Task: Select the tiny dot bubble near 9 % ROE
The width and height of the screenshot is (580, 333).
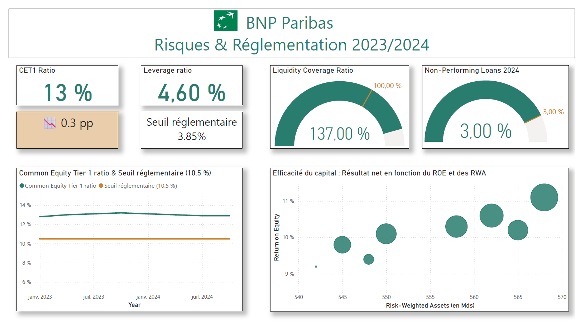Action: pos(316,266)
